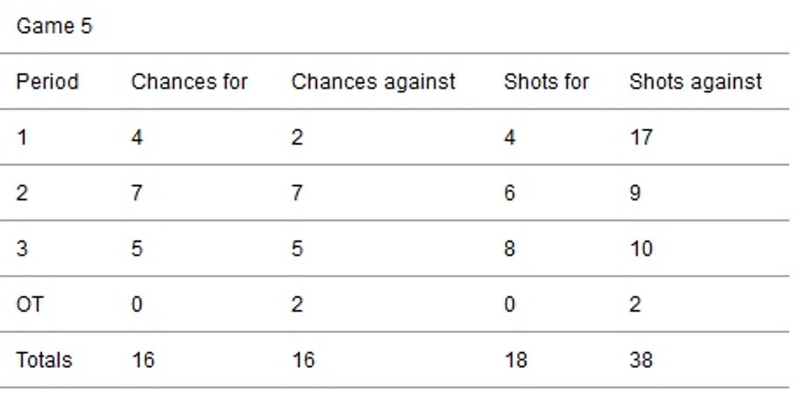Select period 2 Chances against cell
This screenshot has width=803, height=400.
pyautogui.click(x=297, y=193)
